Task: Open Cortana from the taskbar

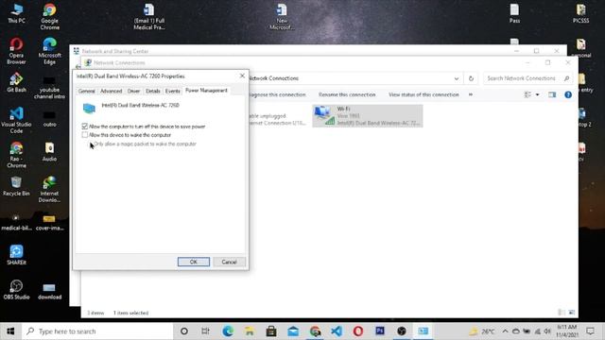Action: 184,331
